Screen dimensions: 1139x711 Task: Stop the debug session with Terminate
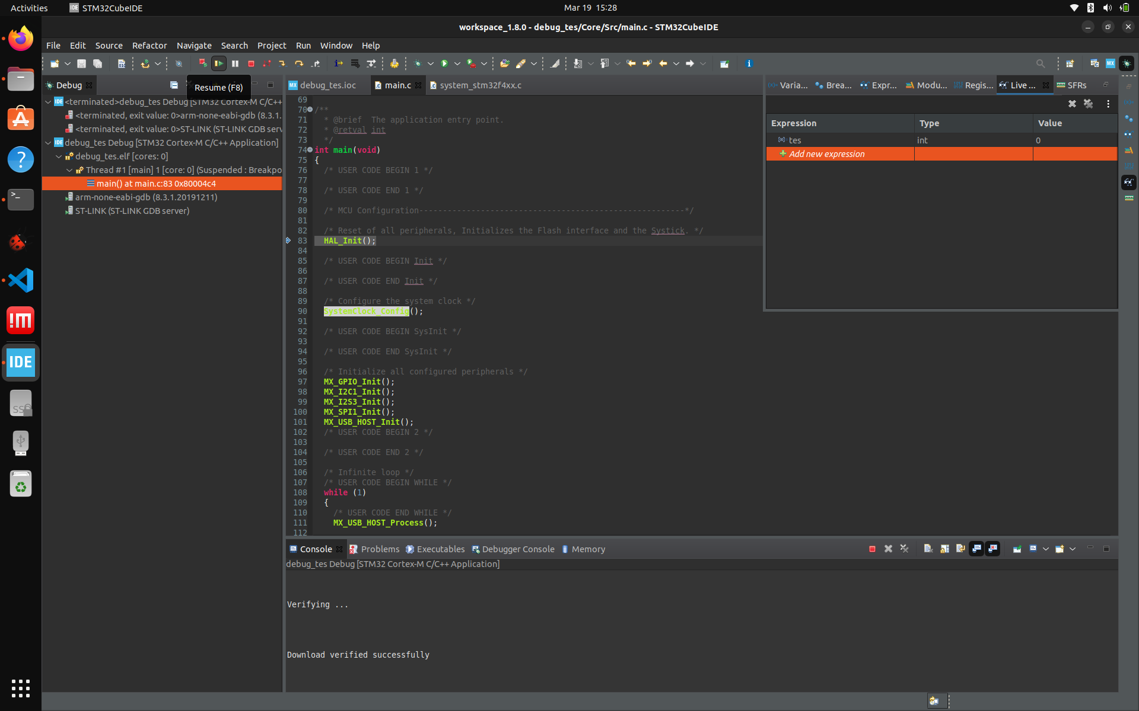coord(251,63)
